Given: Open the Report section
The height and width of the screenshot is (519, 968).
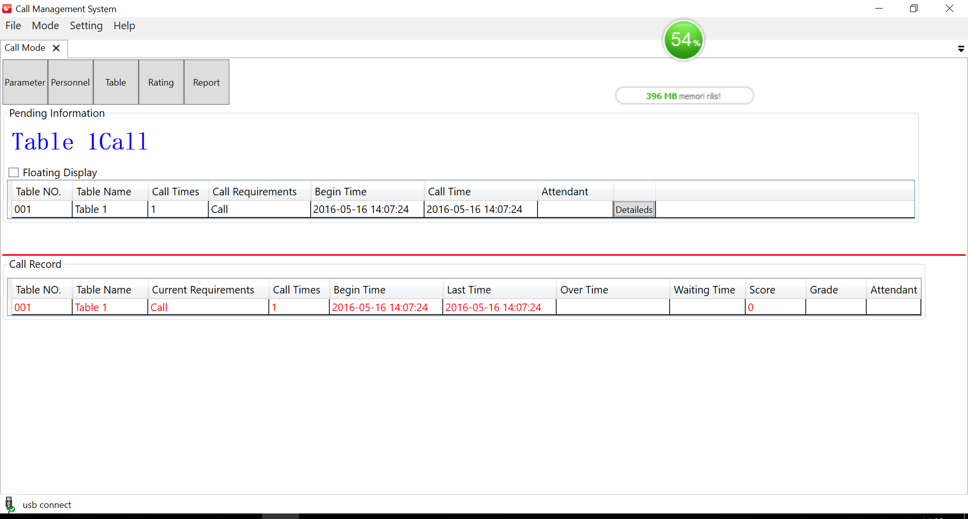Looking at the screenshot, I should pyautogui.click(x=207, y=82).
